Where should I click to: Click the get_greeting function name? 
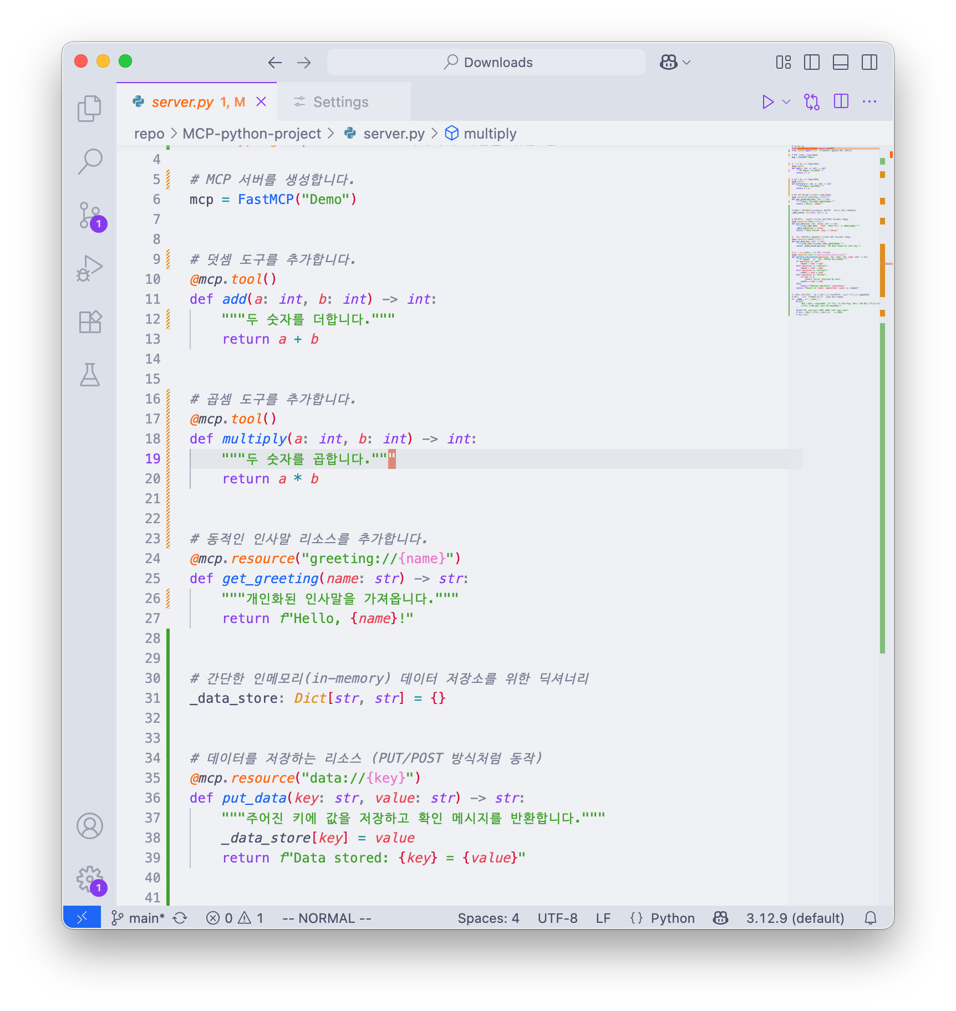[270, 579]
